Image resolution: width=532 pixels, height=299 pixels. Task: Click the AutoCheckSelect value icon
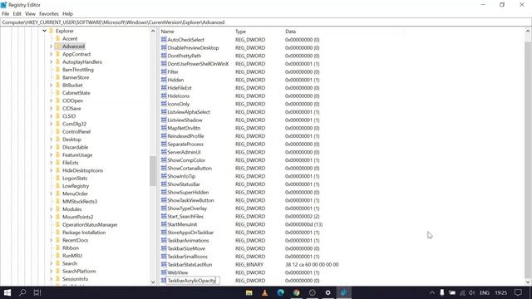[164, 40]
